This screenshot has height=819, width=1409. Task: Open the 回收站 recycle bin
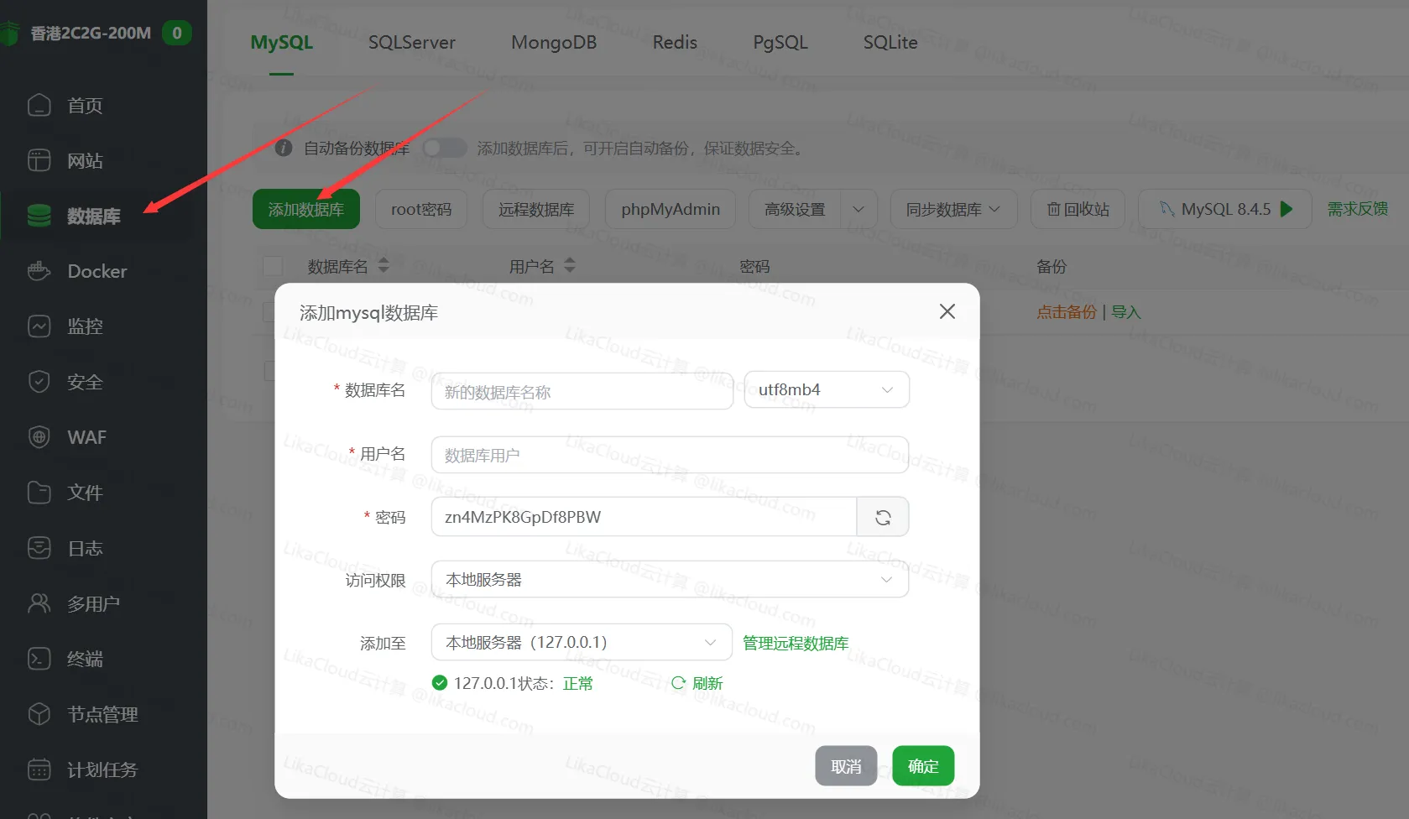(1078, 209)
